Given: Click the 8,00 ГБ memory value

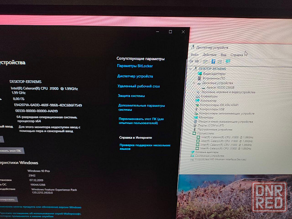Looking at the screenshot, I should 19,99.
